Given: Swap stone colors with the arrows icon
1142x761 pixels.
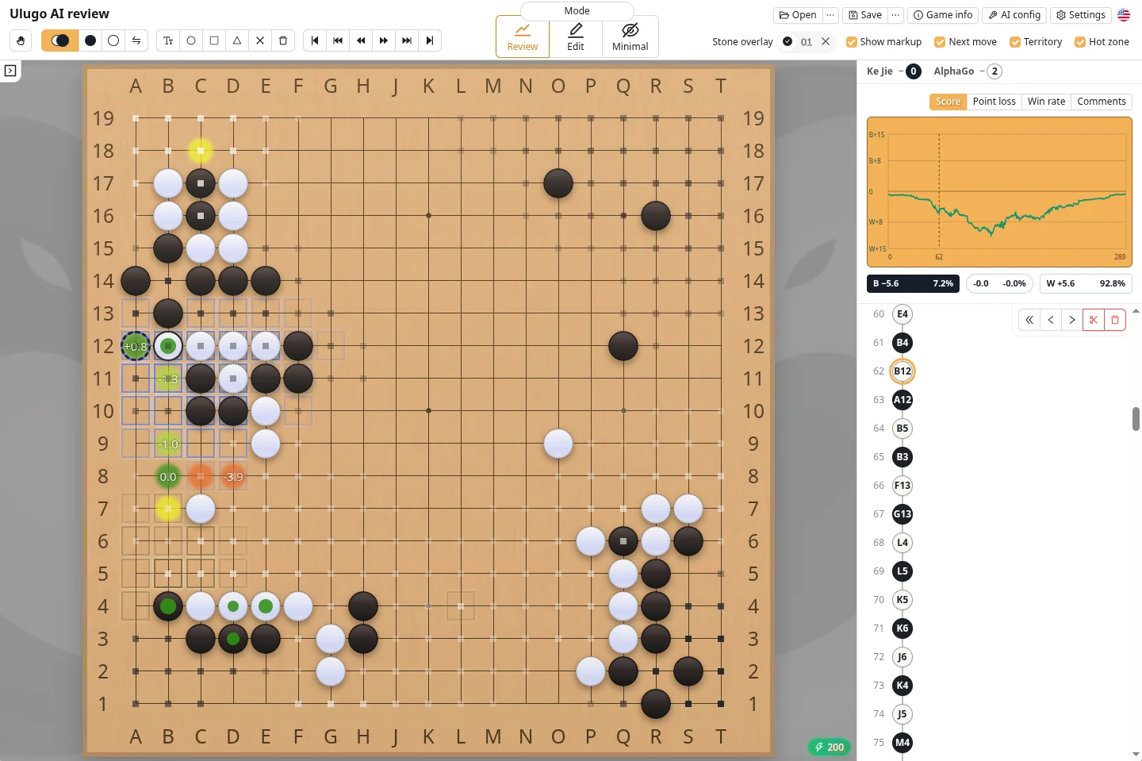Looking at the screenshot, I should (x=136, y=40).
